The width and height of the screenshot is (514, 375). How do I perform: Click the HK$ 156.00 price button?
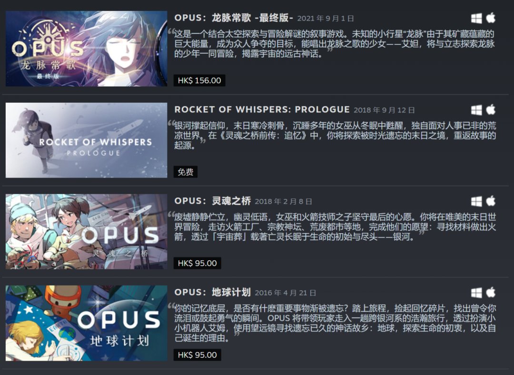[199, 80]
